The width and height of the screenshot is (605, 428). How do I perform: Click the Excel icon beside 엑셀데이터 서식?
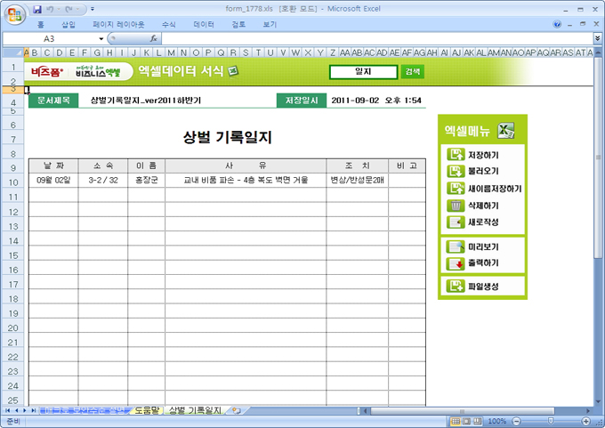(x=233, y=71)
